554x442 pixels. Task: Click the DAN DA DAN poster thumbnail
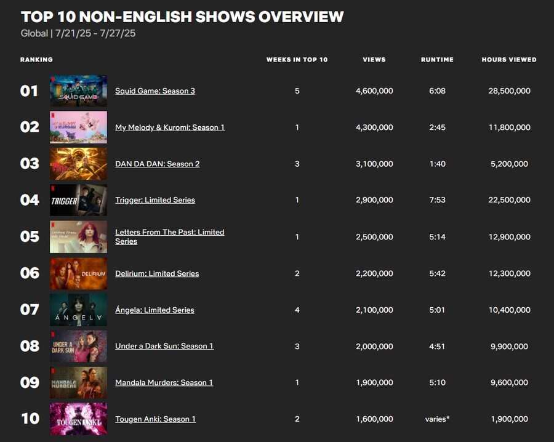[78, 164]
